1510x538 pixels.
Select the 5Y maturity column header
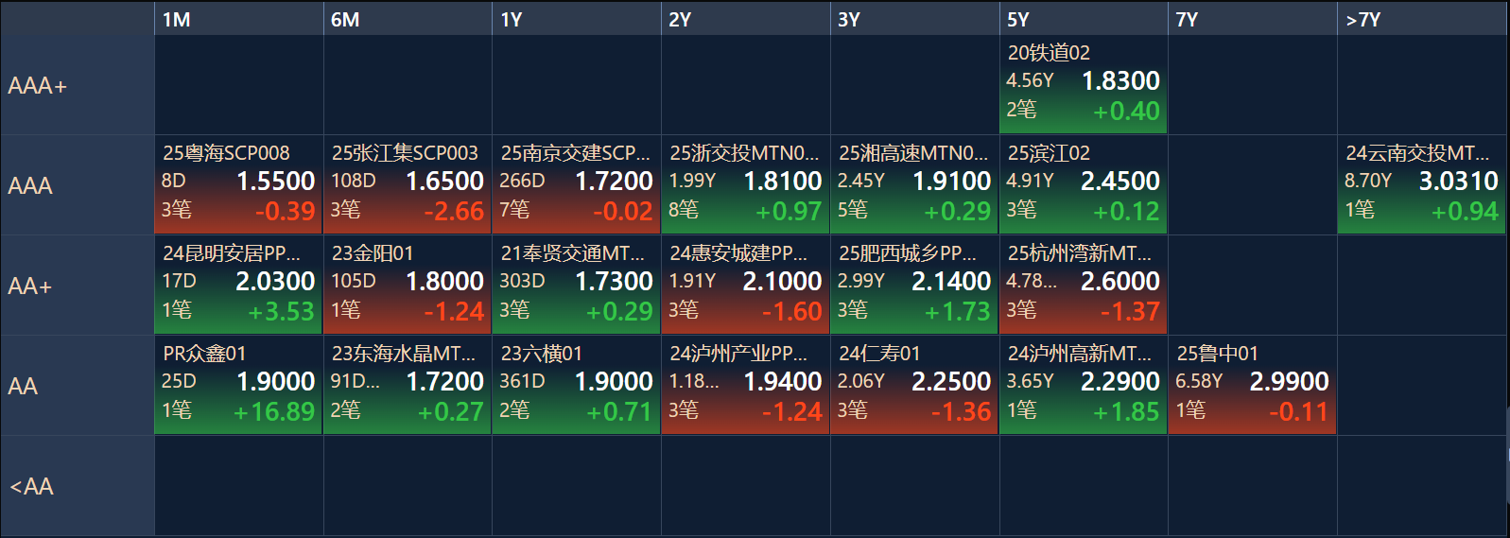pos(1083,19)
